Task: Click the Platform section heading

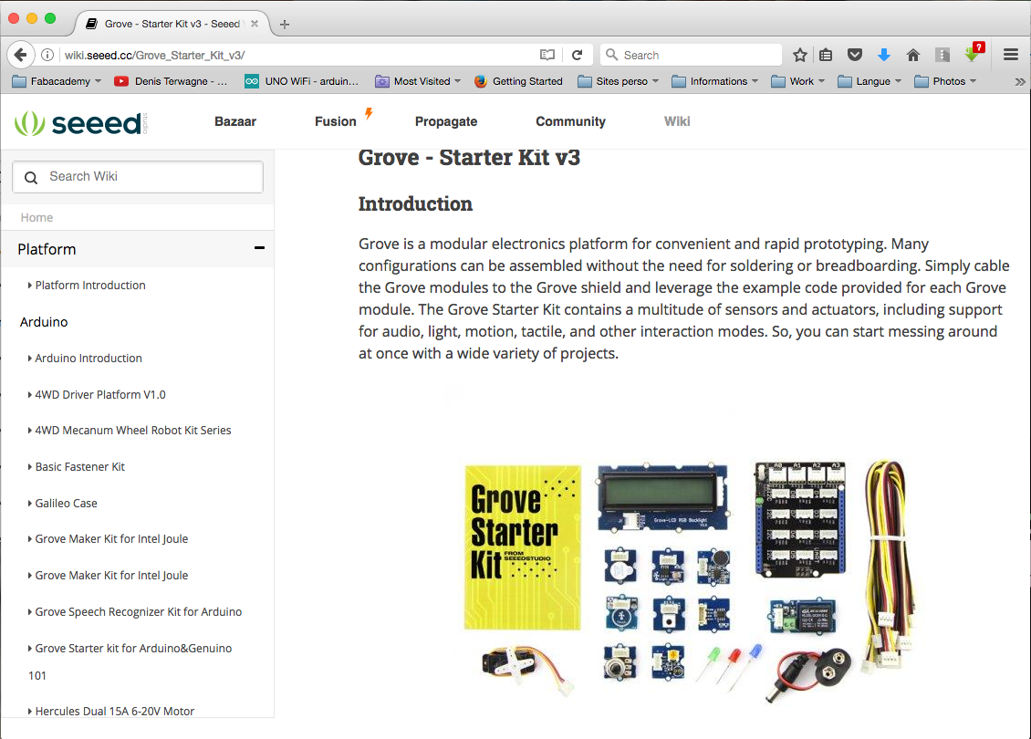Action: coord(47,250)
